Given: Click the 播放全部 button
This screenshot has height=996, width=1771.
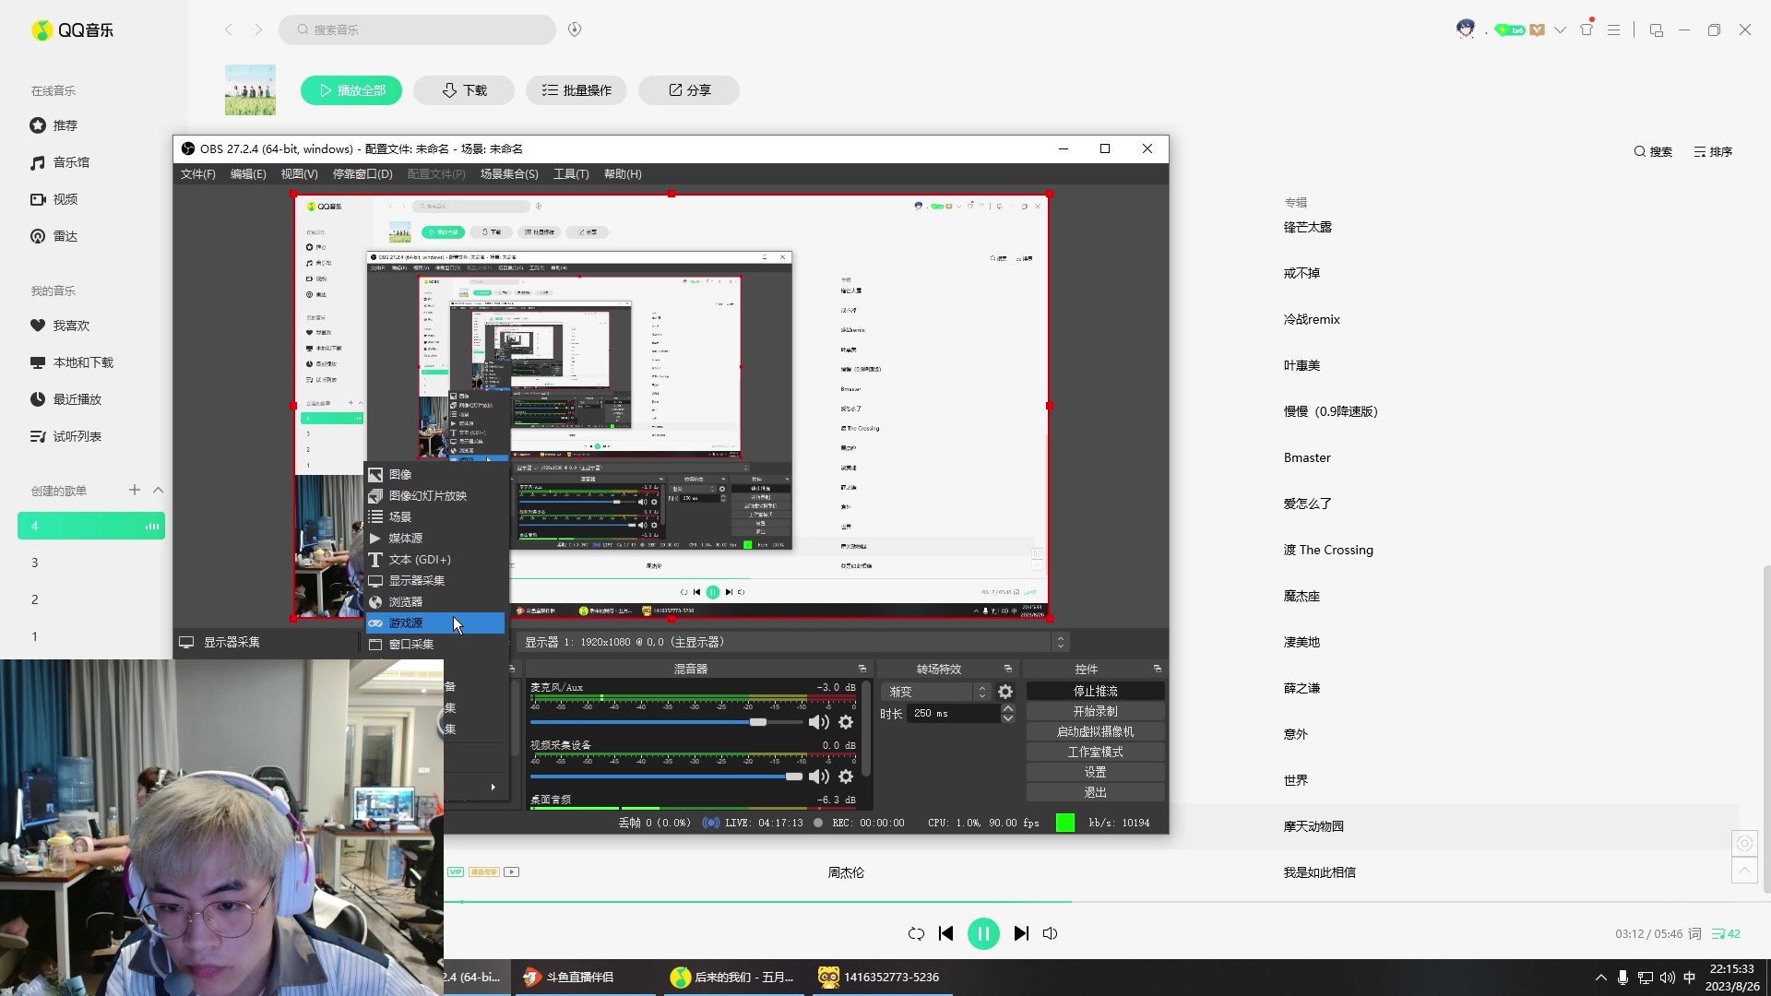Looking at the screenshot, I should coord(351,90).
